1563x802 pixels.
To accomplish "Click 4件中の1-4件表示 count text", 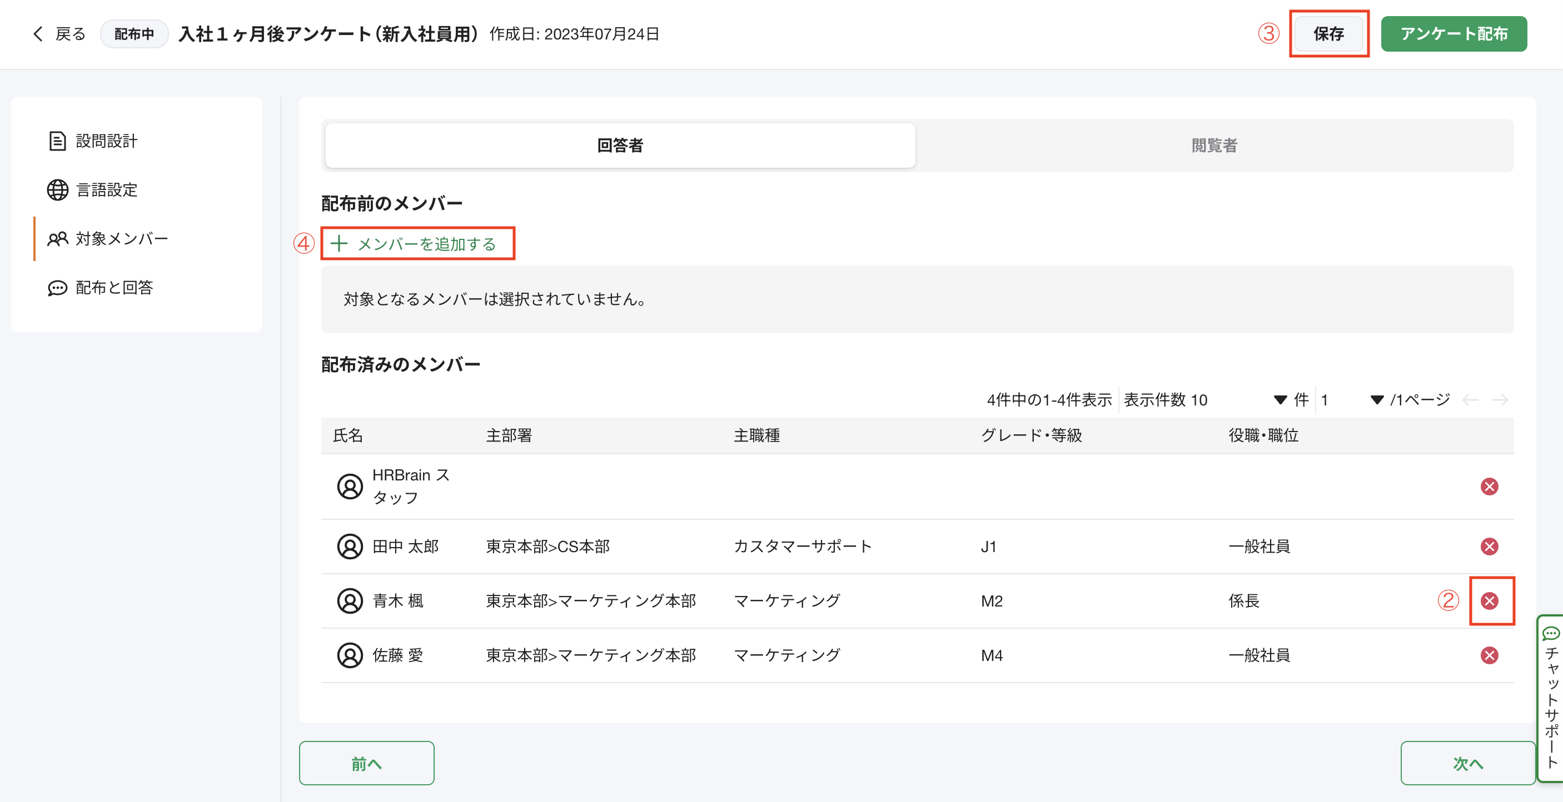I will click(x=1049, y=399).
